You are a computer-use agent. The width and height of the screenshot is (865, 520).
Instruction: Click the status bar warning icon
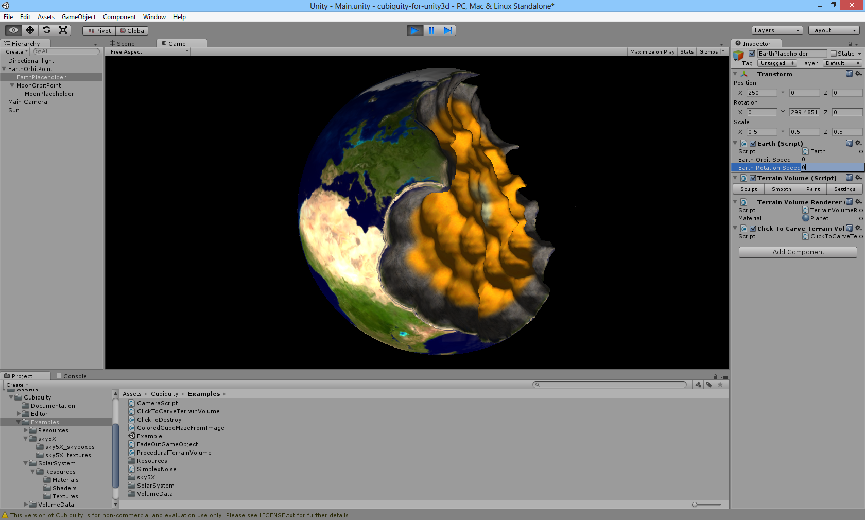(5, 515)
